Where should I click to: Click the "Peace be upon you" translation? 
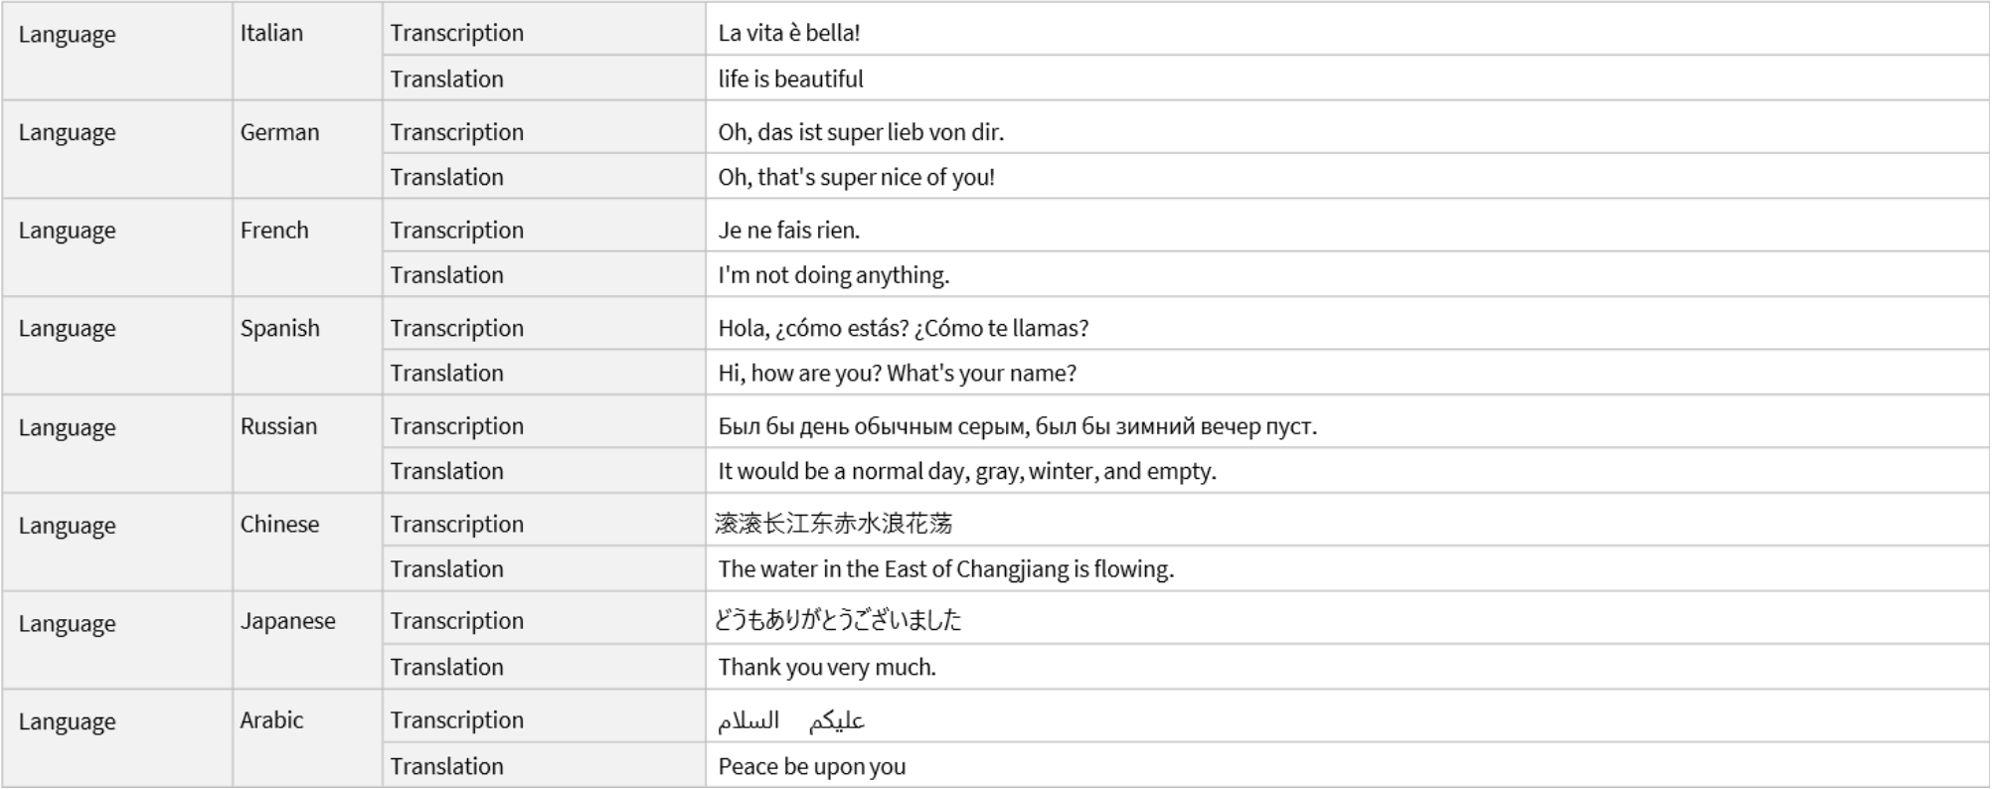click(x=811, y=766)
